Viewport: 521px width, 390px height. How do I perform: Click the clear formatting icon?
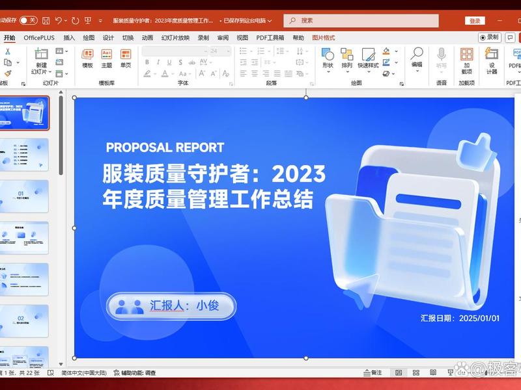point(226,73)
